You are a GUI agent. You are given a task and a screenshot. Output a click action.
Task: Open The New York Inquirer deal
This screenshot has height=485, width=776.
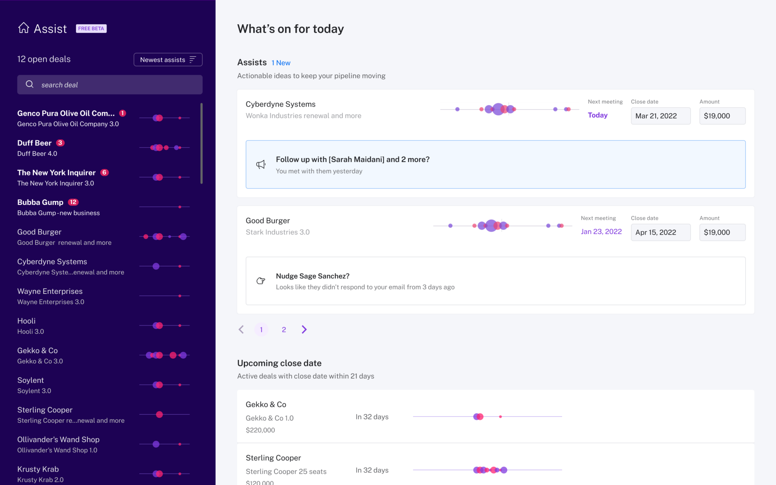coord(56,172)
